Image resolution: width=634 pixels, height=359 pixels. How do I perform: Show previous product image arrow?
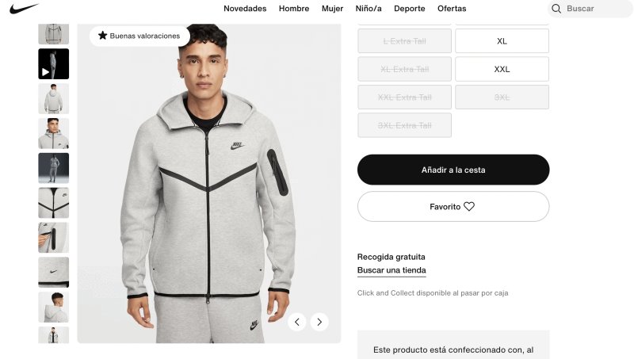point(297,322)
